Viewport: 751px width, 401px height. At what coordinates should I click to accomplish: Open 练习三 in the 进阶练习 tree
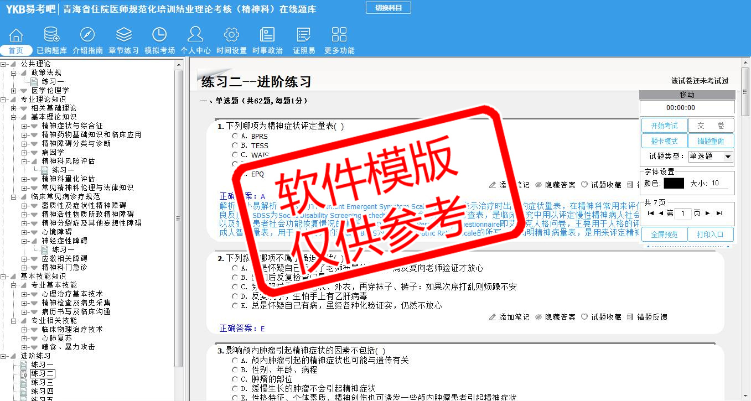point(42,382)
